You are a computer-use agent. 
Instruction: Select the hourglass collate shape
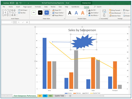coord(3,13)
